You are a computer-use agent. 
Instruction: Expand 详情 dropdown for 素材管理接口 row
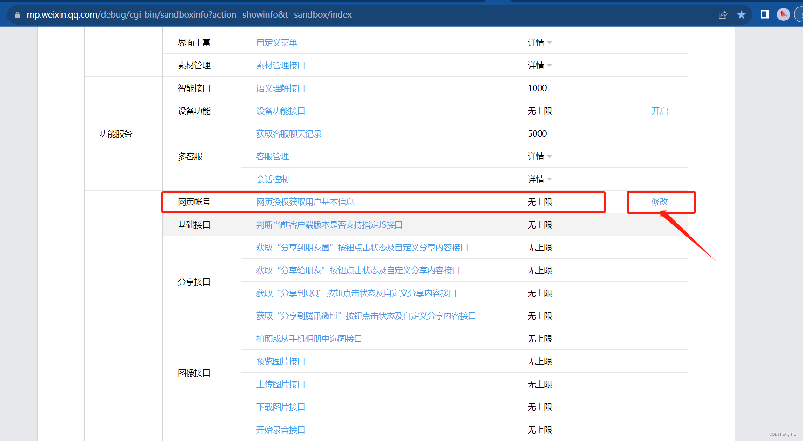540,66
